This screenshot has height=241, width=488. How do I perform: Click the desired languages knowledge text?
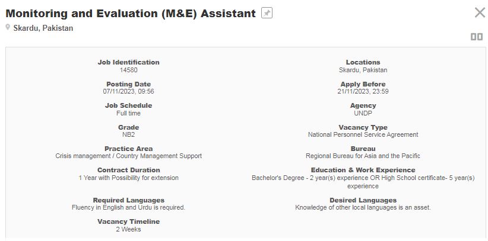pos(363,207)
